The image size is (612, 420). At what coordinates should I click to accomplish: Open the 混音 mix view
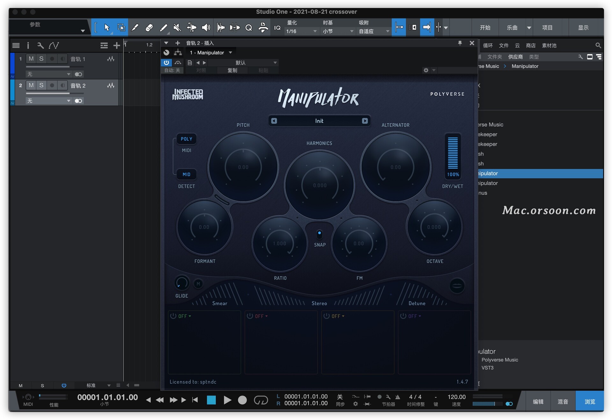(563, 402)
